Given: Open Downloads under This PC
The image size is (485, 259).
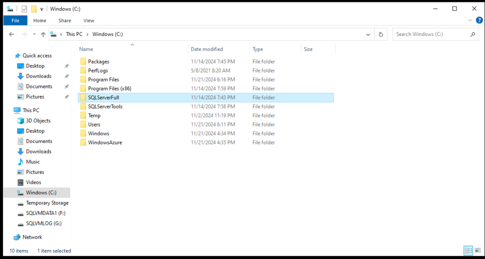Looking at the screenshot, I should [39, 152].
